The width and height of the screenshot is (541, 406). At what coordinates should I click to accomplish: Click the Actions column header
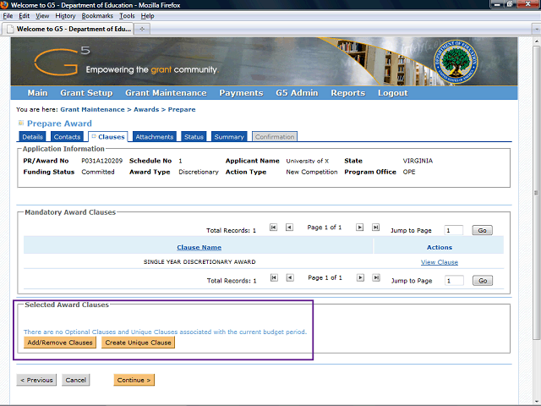click(440, 247)
